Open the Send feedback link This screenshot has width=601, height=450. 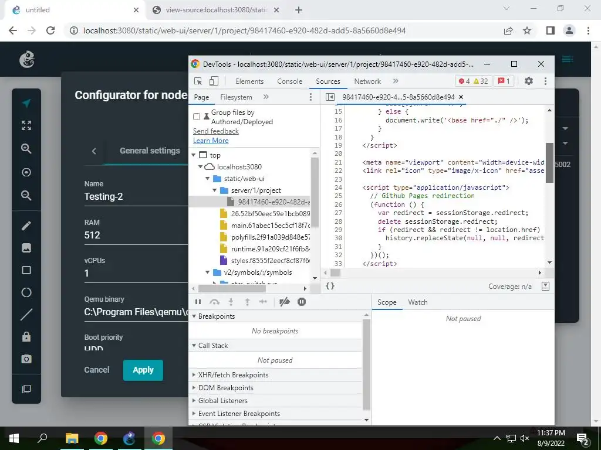click(216, 131)
